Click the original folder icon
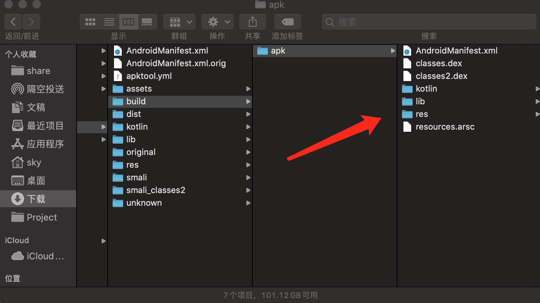This screenshot has width=540, height=303. [x=118, y=153]
